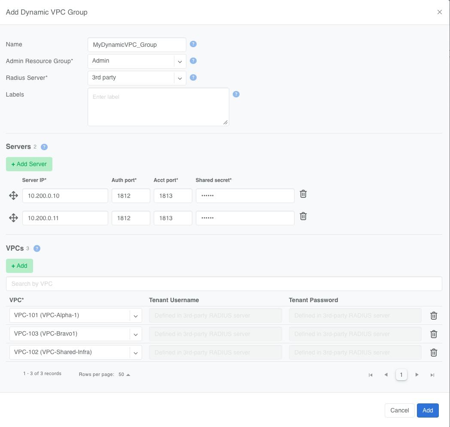Edit Acct port of server 10.200.0.10
Image resolution: width=450 pixels, height=427 pixels.
pos(173,196)
